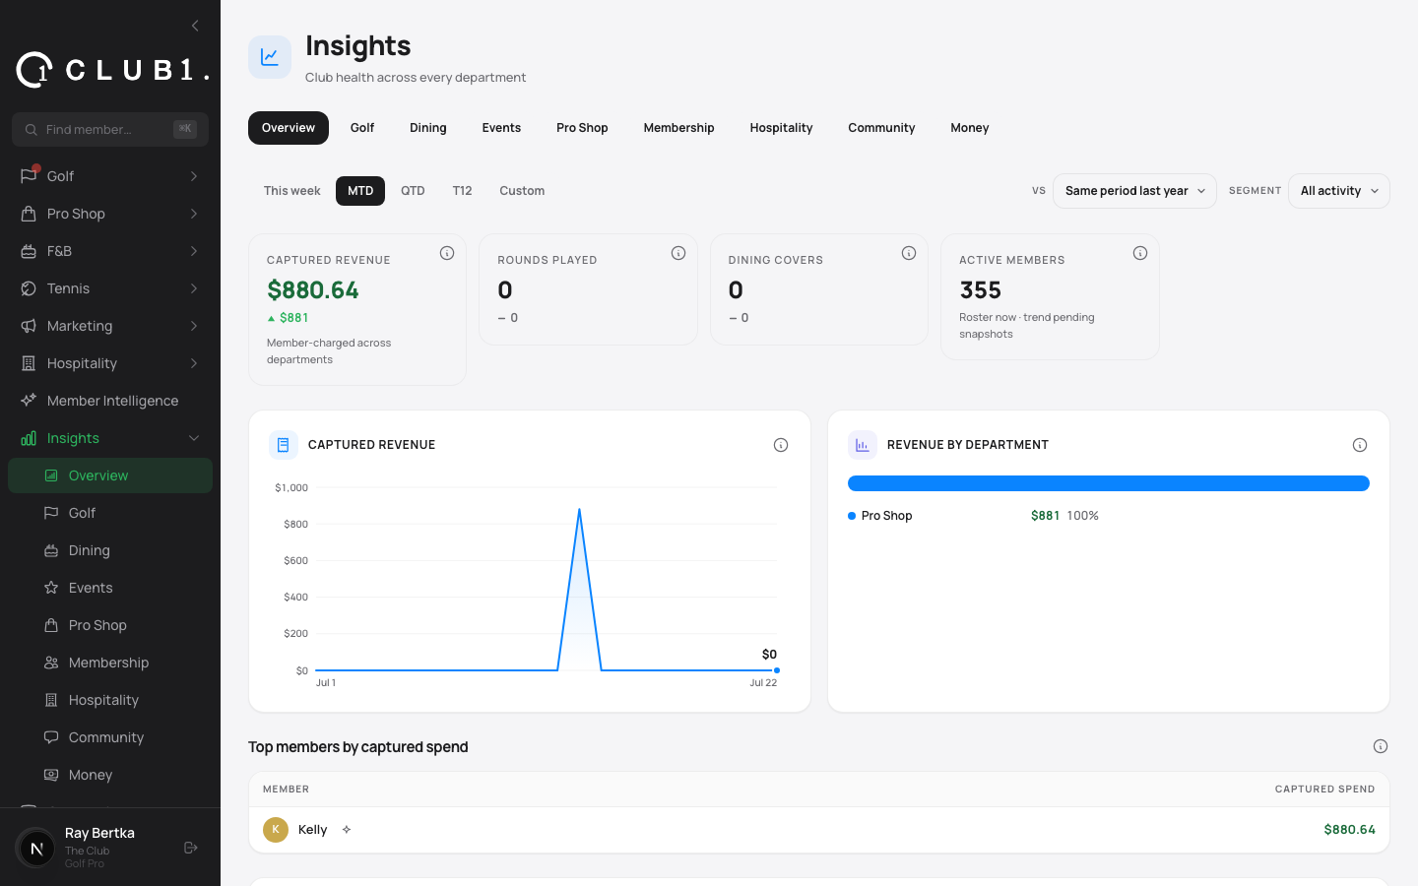Click the log out icon
Image resolution: width=1418 pixels, height=886 pixels.
(x=191, y=848)
